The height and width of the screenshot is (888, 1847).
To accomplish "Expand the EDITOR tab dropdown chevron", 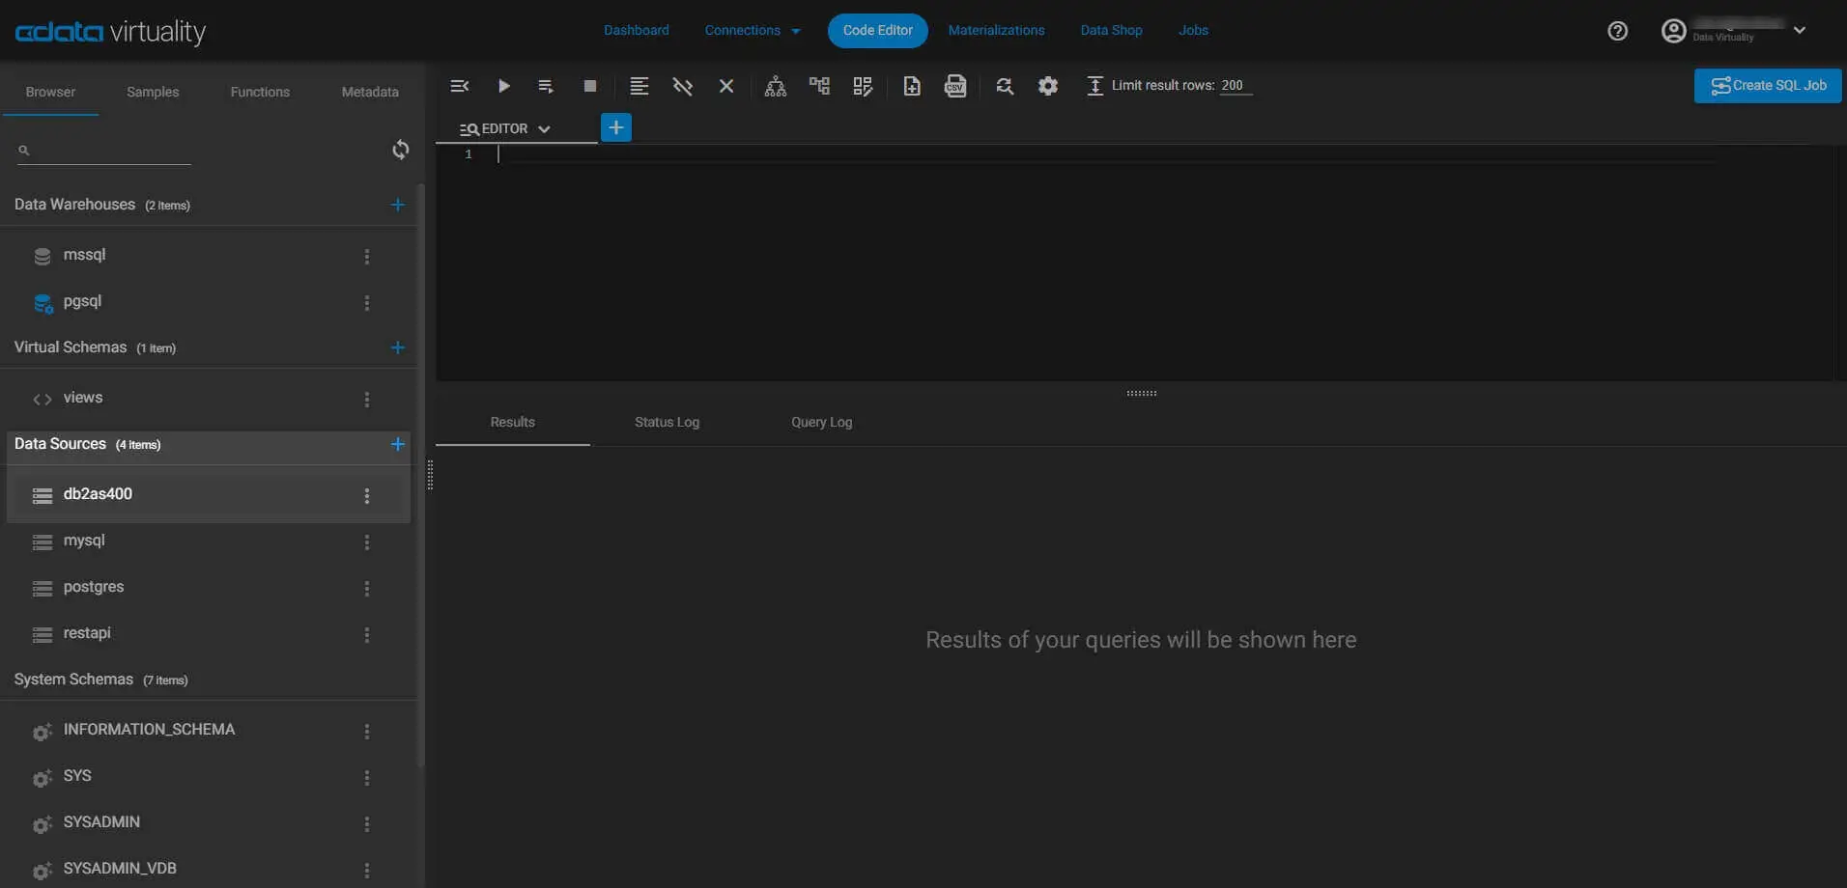I will point(544,129).
